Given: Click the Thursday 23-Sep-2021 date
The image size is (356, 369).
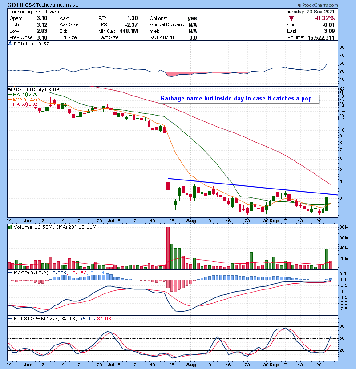Looking at the screenshot, I should 309,12.
